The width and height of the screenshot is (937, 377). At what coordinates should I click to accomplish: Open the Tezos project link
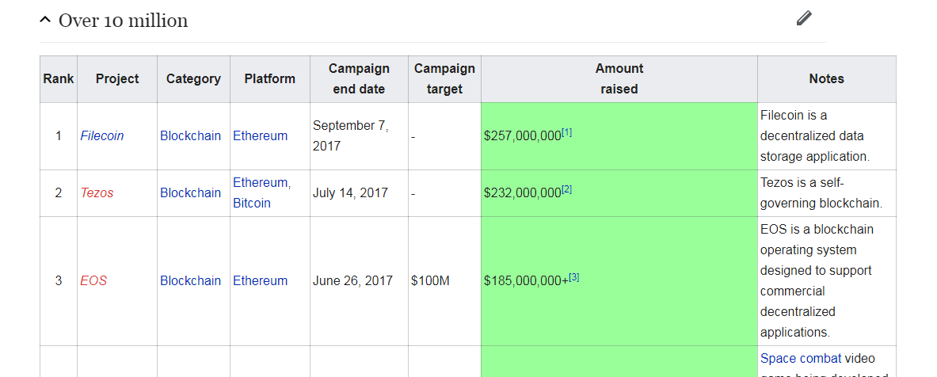(x=97, y=192)
